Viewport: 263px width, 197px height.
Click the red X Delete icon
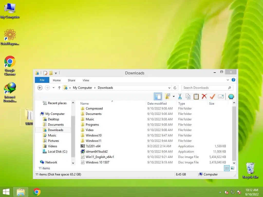(x=204, y=96)
